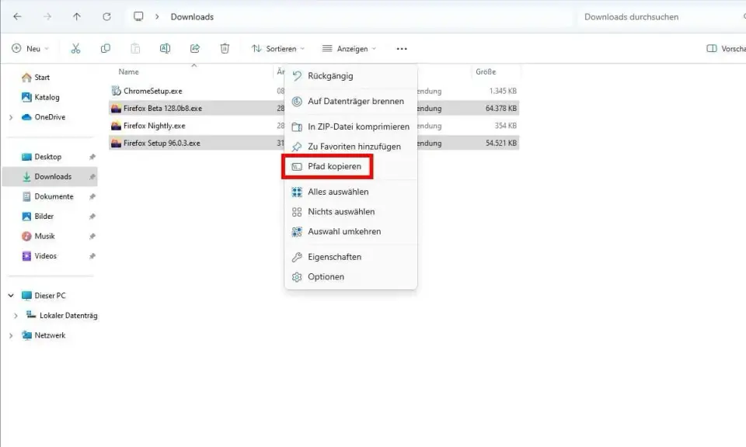Image resolution: width=746 pixels, height=447 pixels.
Task: Sort by the Name column header
Action: pos(128,71)
